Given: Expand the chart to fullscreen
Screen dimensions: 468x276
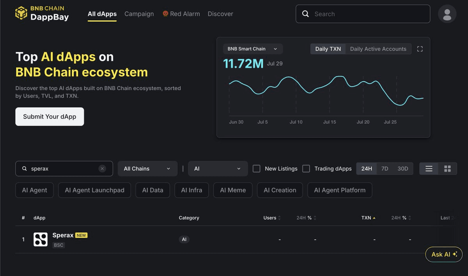Looking at the screenshot, I should pos(420,49).
